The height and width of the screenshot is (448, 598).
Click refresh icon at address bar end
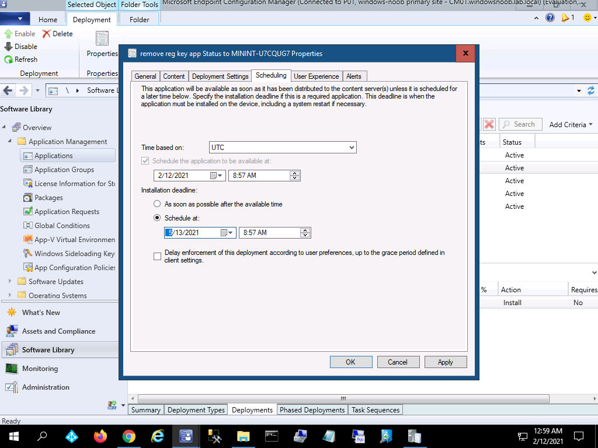(x=591, y=90)
